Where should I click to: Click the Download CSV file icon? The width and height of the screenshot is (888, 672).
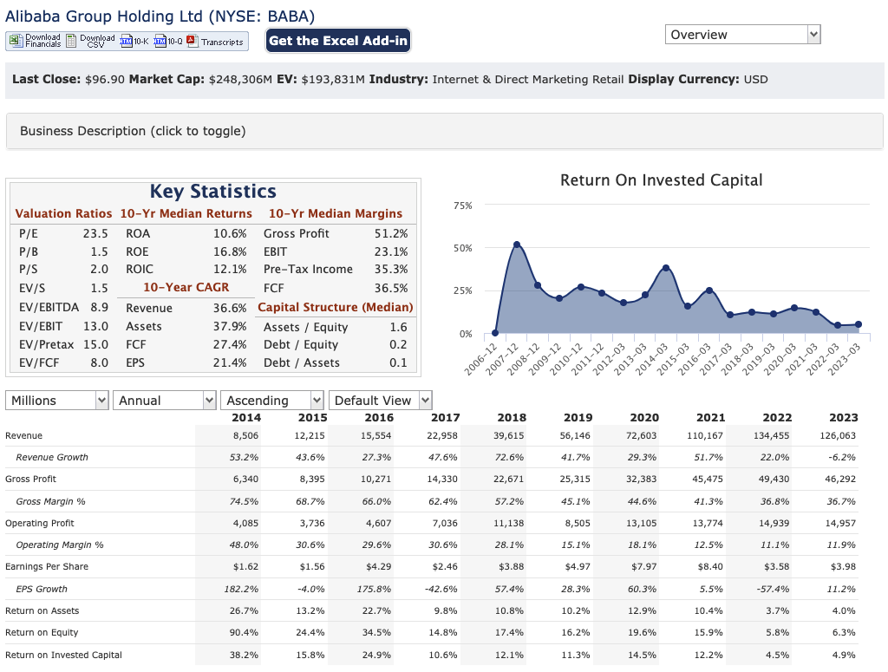[71, 41]
